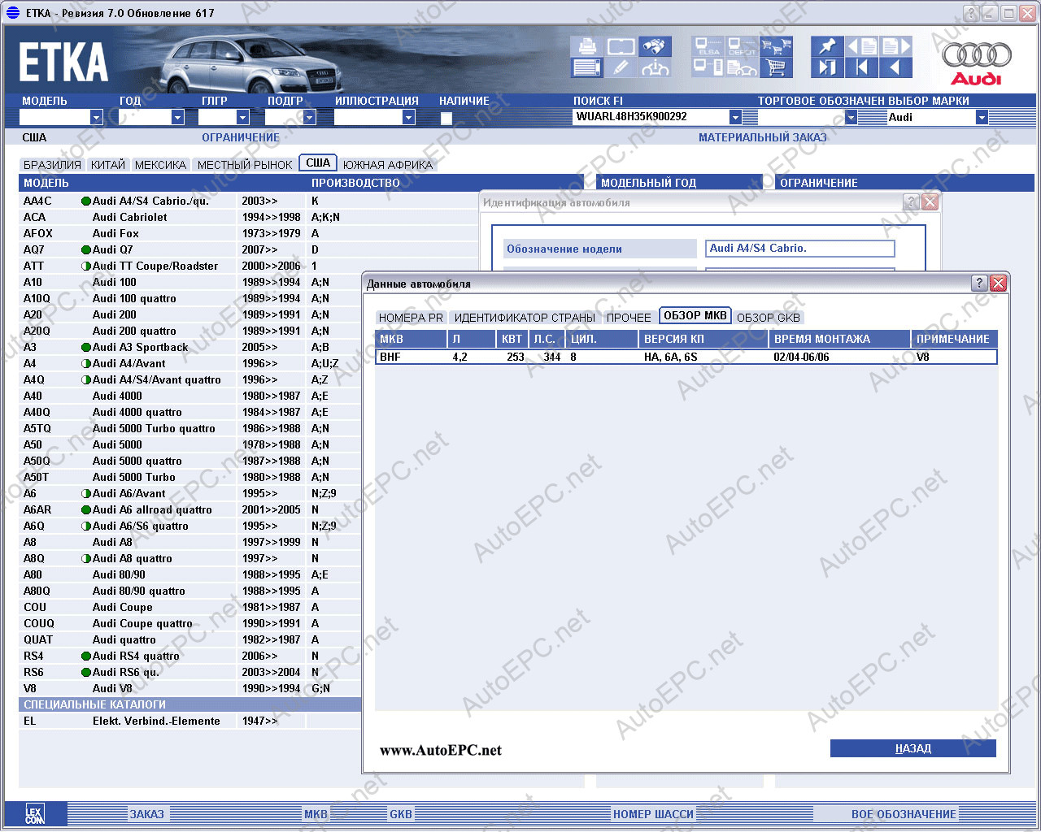Click the printer icon in the toolbar

[586, 46]
